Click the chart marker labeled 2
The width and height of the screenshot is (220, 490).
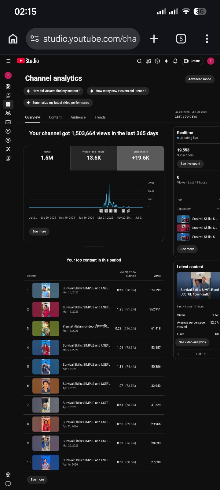(x=123, y=211)
